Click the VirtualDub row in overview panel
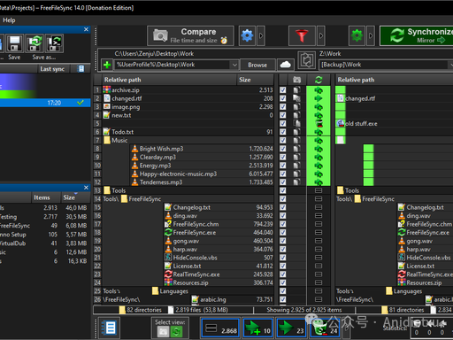This screenshot has width=453, height=340. coord(45,243)
